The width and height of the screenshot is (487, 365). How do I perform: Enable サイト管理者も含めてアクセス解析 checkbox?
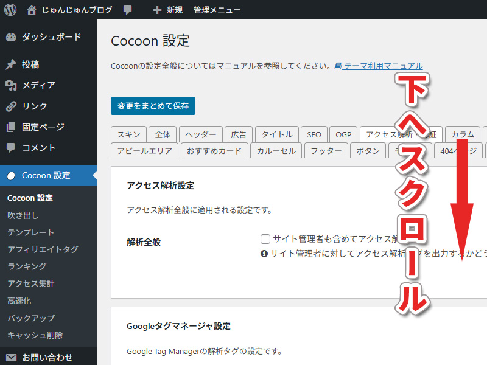point(265,239)
